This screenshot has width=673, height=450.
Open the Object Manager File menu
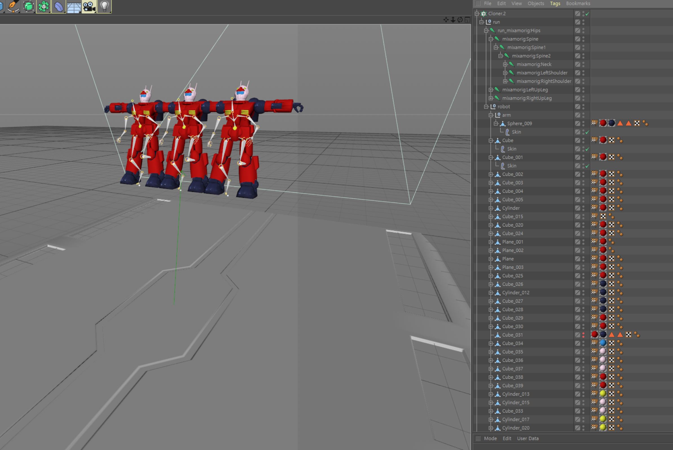click(x=487, y=3)
